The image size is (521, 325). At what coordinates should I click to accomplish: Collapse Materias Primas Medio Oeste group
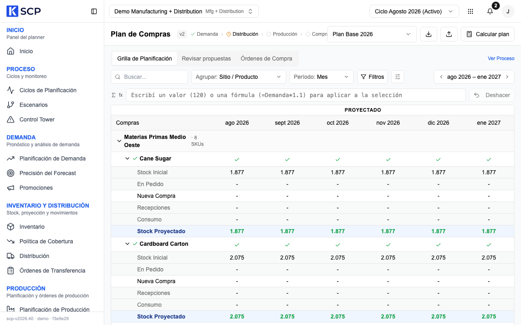pyautogui.click(x=119, y=141)
